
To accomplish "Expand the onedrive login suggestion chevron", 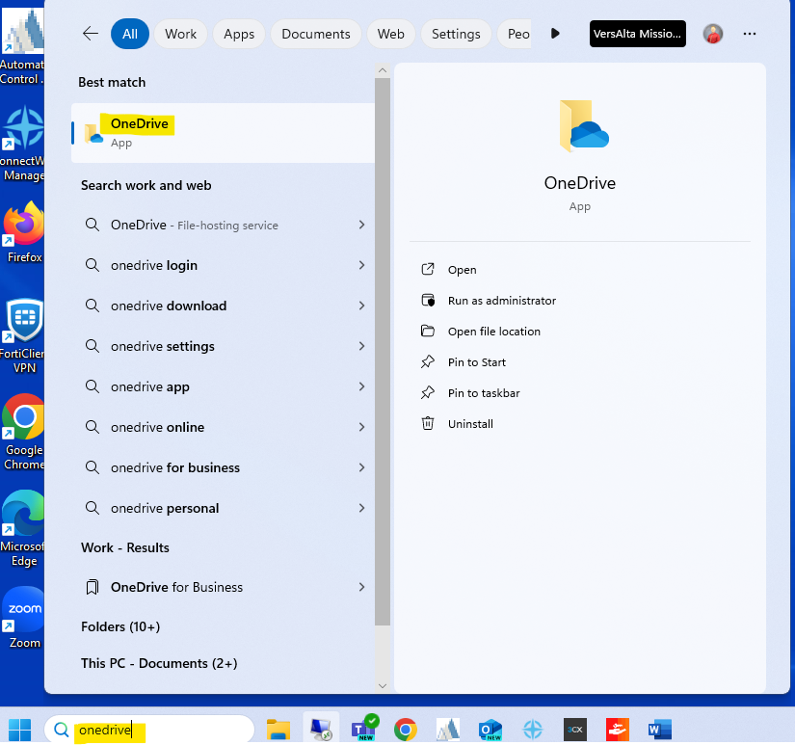I will click(x=361, y=265).
